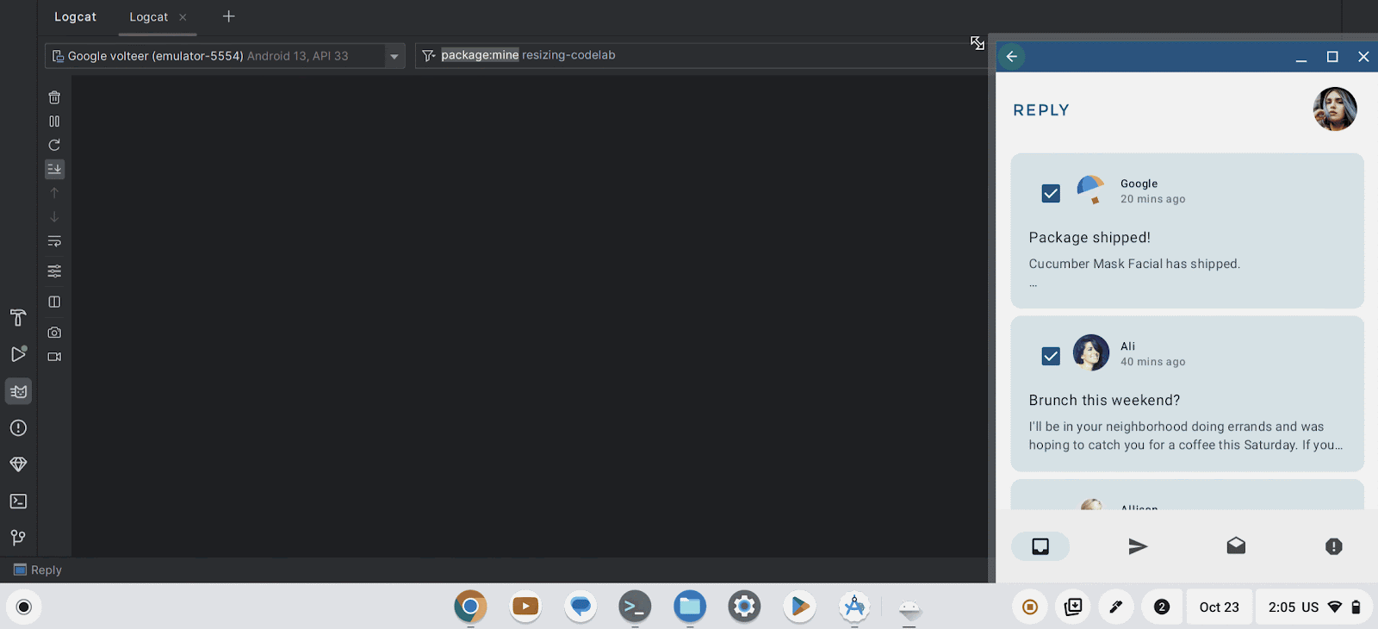This screenshot has width=1378, height=629.
Task: Open the logcat format settings icon
Action: [54, 271]
